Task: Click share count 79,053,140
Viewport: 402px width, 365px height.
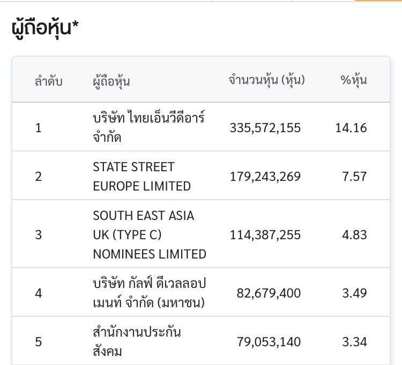Action: [269, 342]
